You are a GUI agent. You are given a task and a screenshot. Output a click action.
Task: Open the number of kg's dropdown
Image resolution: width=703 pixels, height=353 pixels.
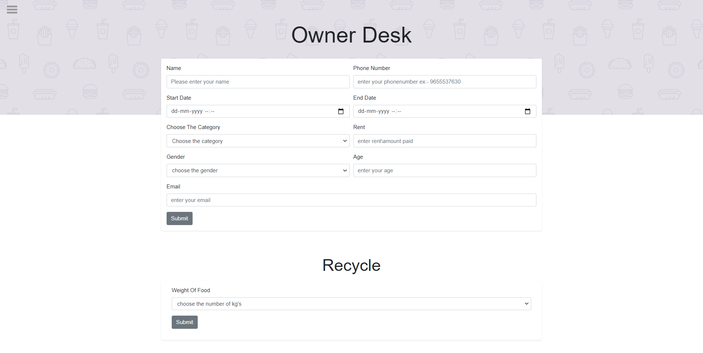pyautogui.click(x=351, y=304)
